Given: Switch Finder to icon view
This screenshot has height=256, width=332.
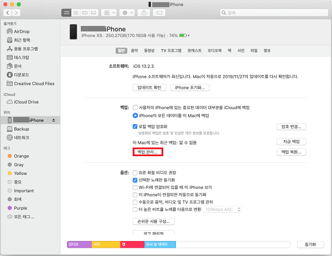Looking at the screenshot, I should (66, 13).
